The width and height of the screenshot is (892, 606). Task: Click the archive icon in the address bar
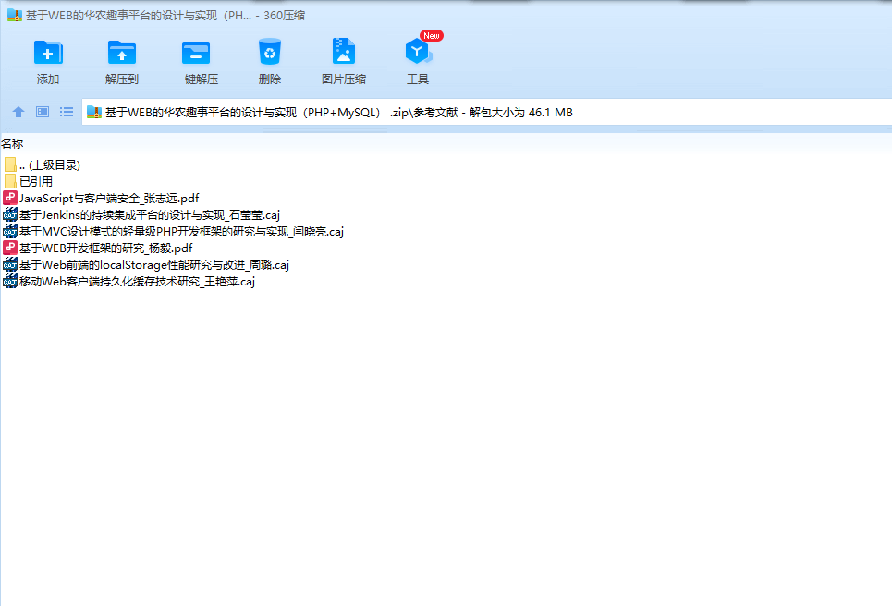coord(94,113)
